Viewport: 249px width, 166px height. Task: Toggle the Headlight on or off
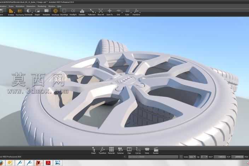coord(73,12)
